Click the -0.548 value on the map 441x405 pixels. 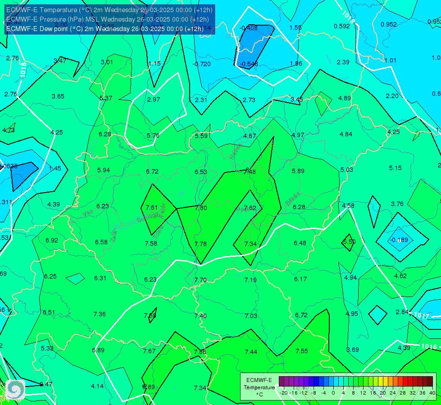point(249,64)
